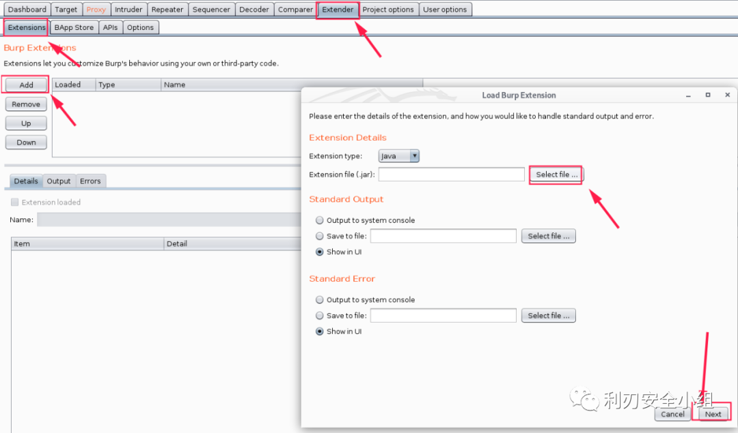Choose Standard Error Output to system console
738x433 pixels.
(320, 299)
